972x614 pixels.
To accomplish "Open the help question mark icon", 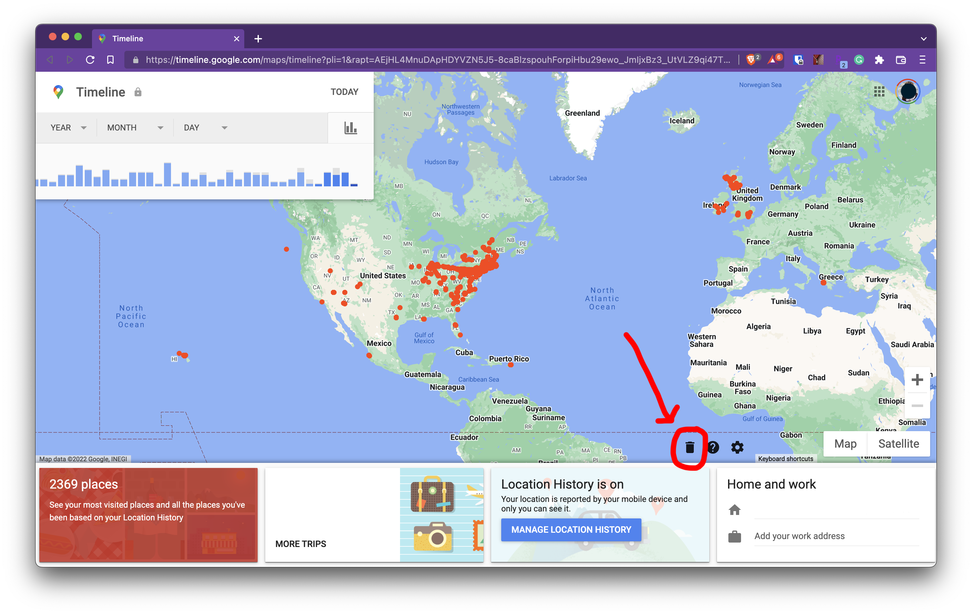I will click(x=713, y=447).
